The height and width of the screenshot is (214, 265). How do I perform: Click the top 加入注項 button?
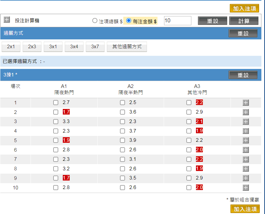(x=244, y=9)
